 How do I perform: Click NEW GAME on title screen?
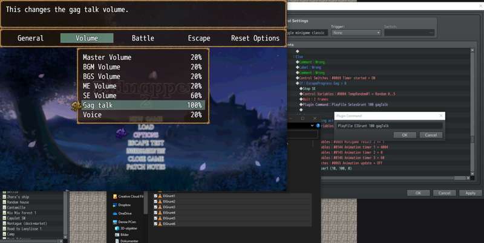point(146,119)
